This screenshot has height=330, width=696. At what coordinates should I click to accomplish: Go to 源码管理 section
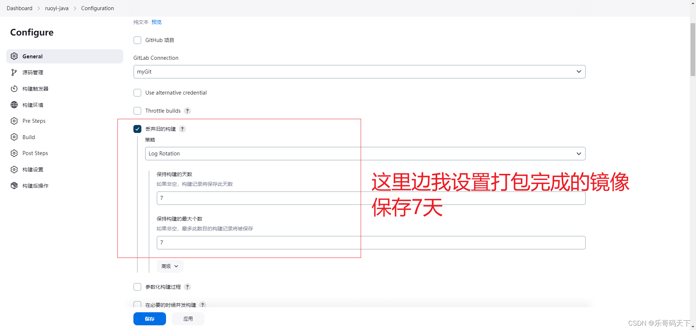[65, 72]
